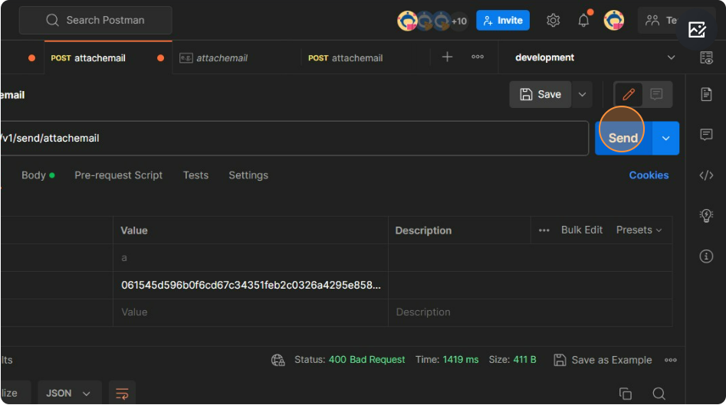Click the search response magnifier icon
Image resolution: width=726 pixels, height=405 pixels.
[659, 394]
